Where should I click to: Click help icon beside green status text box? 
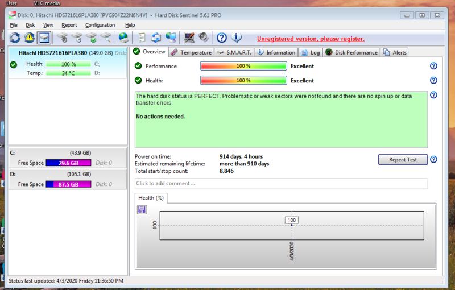click(433, 95)
